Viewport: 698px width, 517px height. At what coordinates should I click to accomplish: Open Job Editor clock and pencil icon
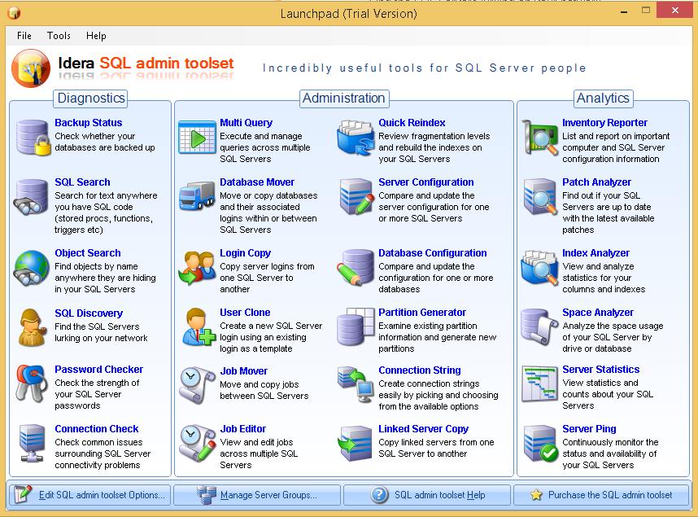click(x=197, y=444)
